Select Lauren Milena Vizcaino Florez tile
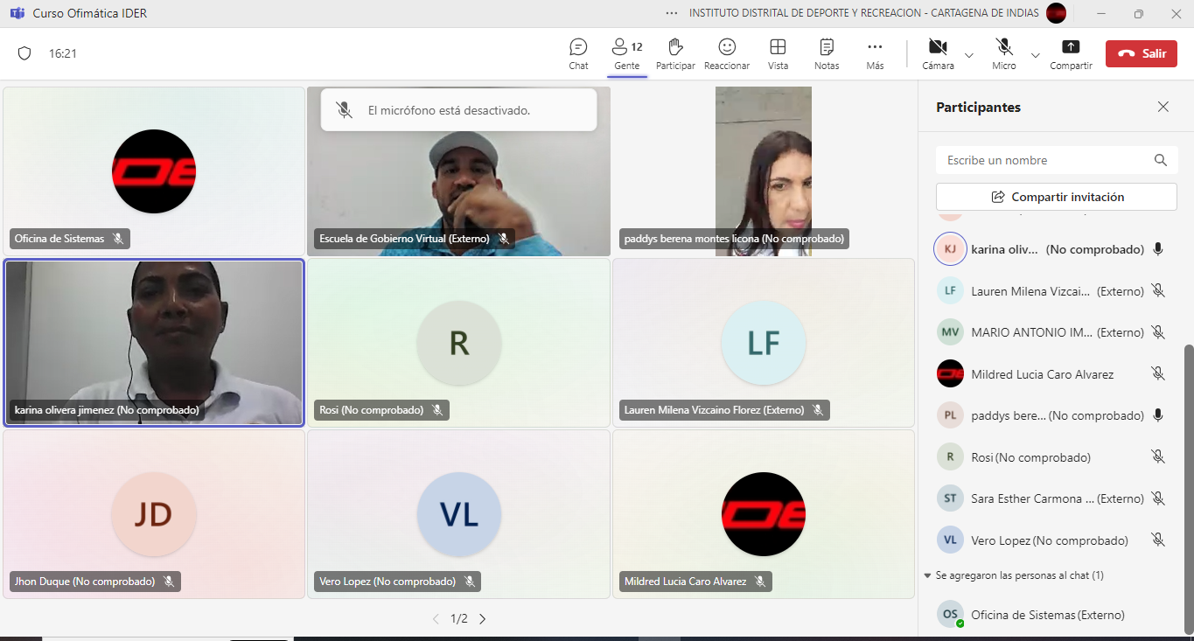 pyautogui.click(x=763, y=342)
